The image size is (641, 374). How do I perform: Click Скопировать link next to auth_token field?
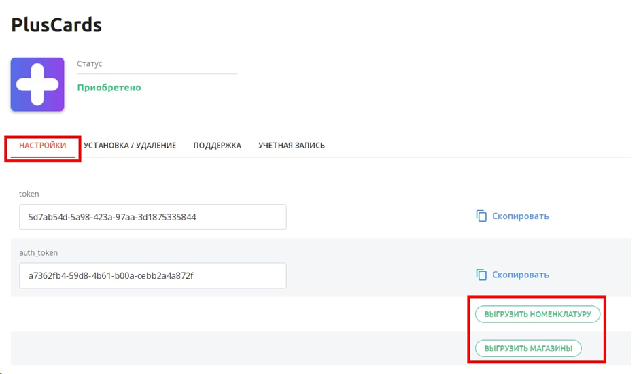click(521, 275)
